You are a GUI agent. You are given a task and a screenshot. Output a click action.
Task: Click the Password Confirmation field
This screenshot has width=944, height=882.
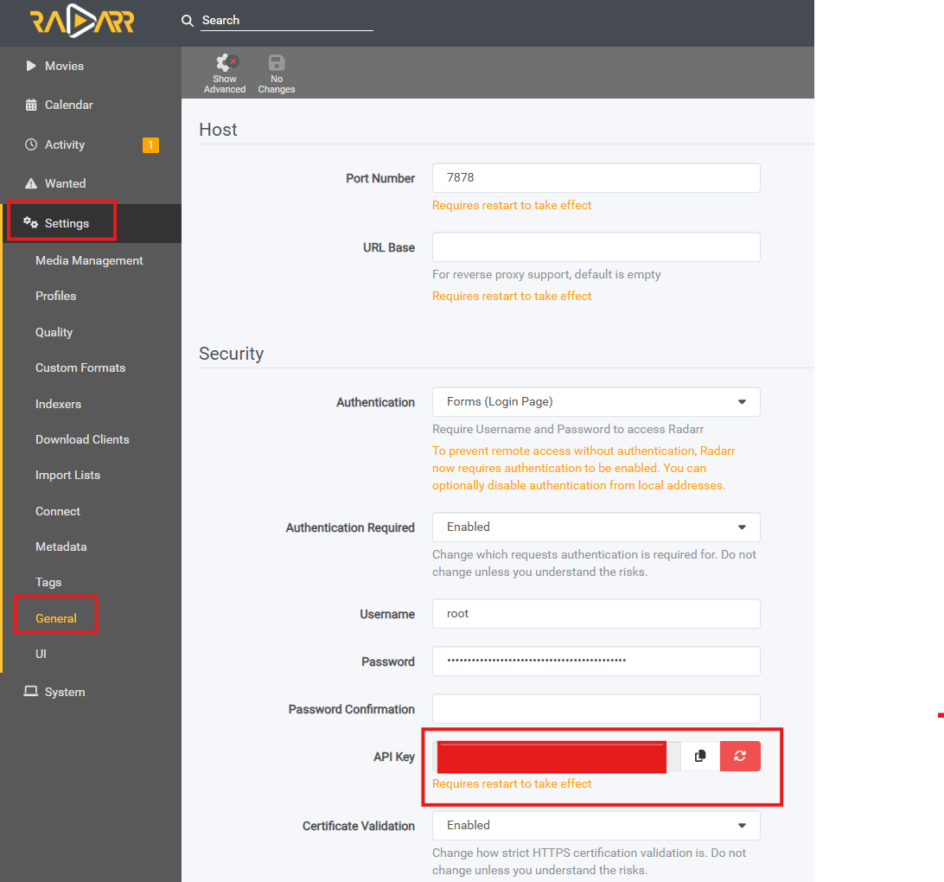(x=596, y=709)
